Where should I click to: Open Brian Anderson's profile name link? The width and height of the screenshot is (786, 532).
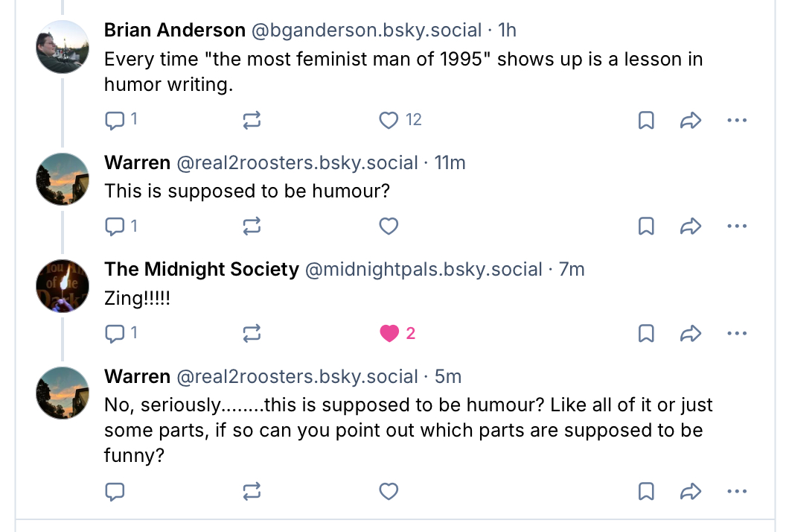(x=174, y=31)
